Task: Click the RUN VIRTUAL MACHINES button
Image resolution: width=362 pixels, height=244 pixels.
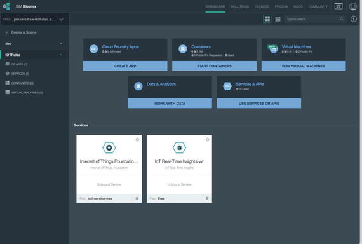Action: (x=304, y=66)
